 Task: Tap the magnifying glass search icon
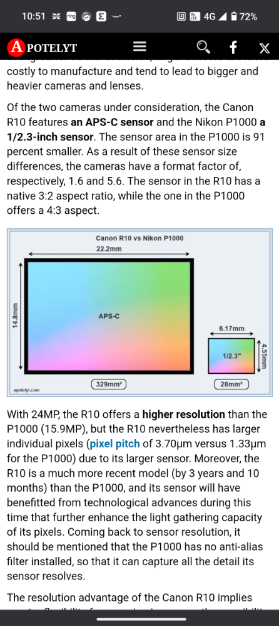pyautogui.click(x=203, y=47)
